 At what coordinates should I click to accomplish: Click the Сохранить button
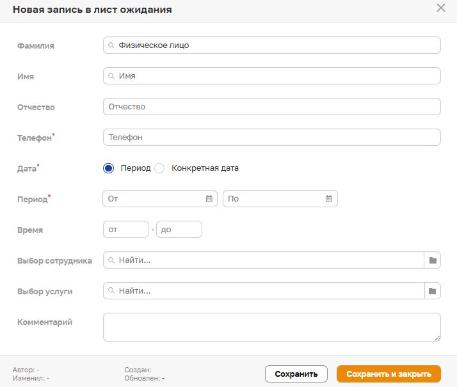[296, 374]
